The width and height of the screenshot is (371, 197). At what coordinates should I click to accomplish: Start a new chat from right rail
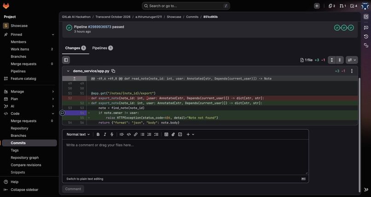click(x=366, y=28)
